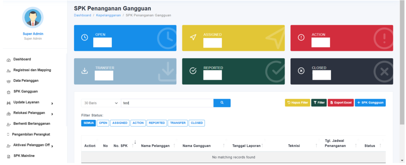Click the ASSIGNED label on the yellow card
The width and height of the screenshot is (406, 165).
click(213, 35)
